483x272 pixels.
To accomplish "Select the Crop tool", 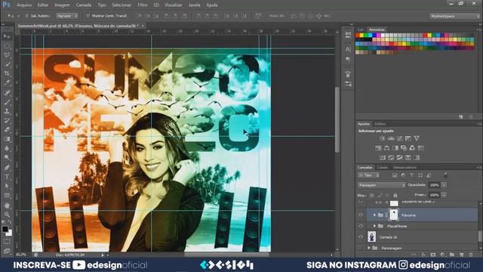I will point(7,74).
